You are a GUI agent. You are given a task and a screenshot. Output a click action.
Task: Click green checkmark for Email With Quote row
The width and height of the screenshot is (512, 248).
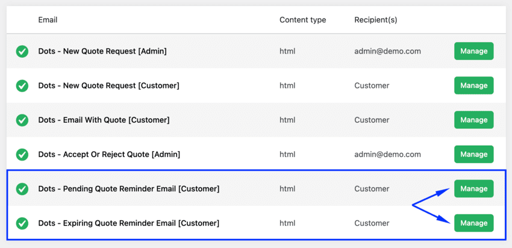coord(22,120)
